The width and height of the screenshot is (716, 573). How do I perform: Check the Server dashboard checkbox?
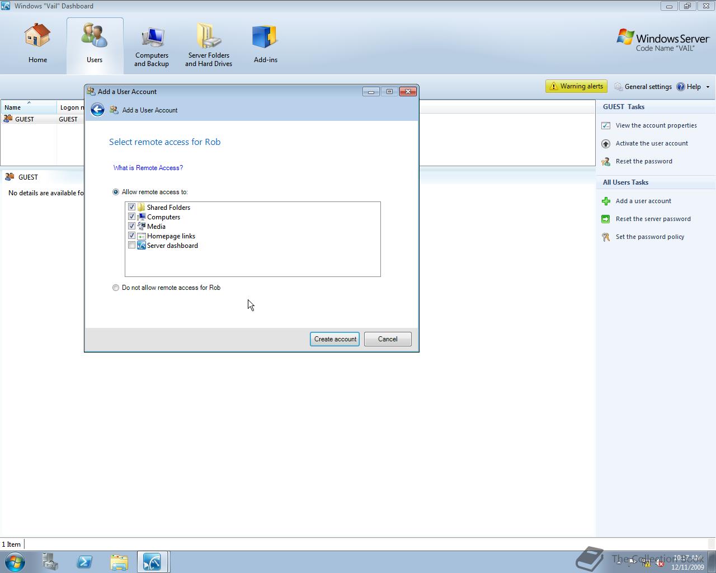131,245
